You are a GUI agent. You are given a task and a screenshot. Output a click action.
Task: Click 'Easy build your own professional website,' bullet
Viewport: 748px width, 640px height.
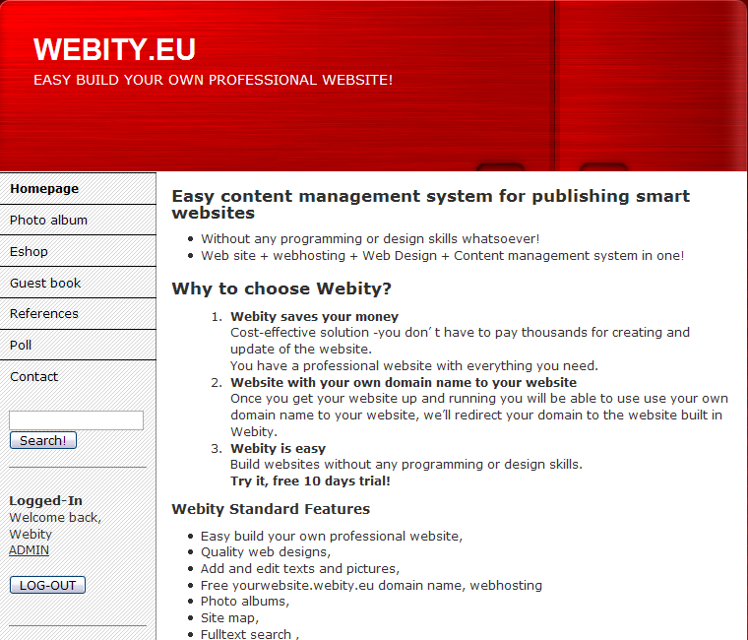332,536
